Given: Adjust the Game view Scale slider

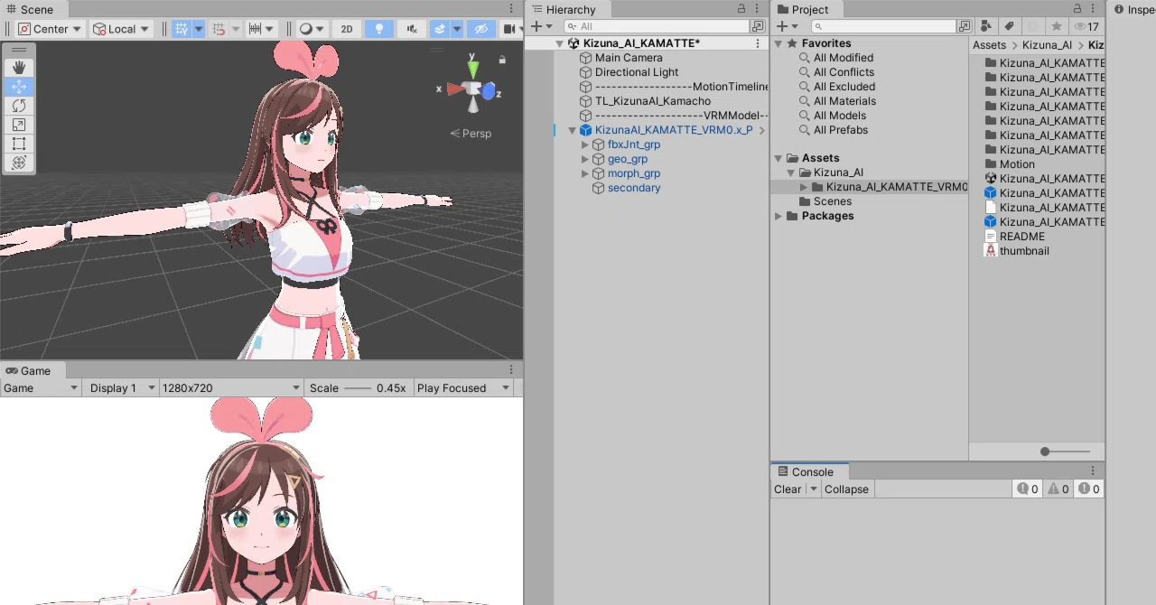Looking at the screenshot, I should pos(357,388).
